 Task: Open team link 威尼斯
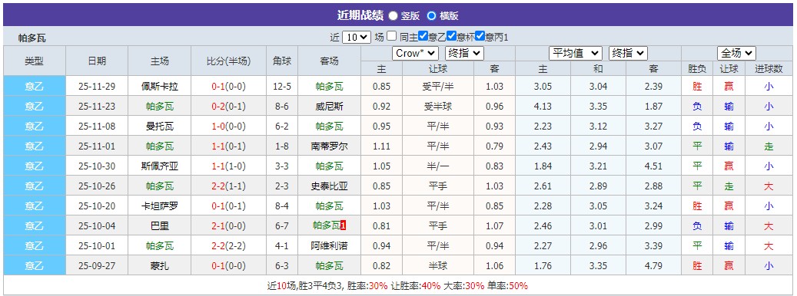[330, 107]
